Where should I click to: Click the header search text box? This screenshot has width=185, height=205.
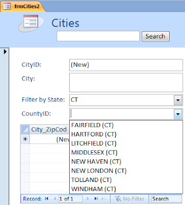tap(98, 36)
